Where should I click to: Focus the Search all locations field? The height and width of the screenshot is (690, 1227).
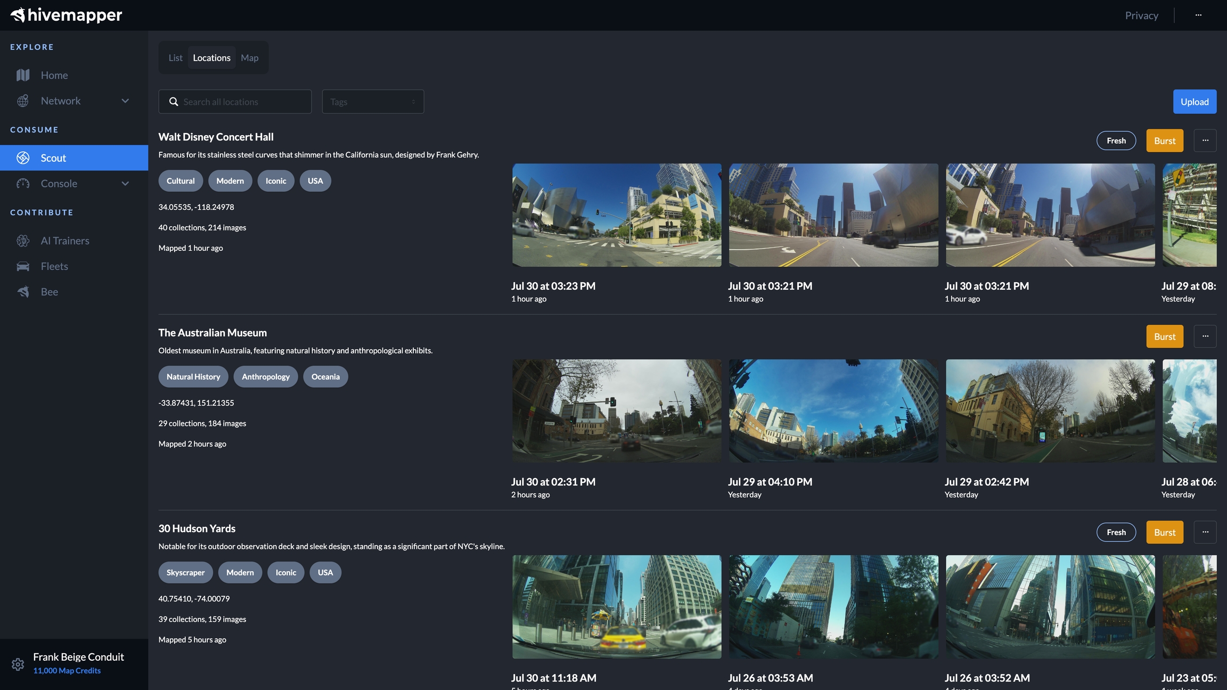pyautogui.click(x=235, y=102)
